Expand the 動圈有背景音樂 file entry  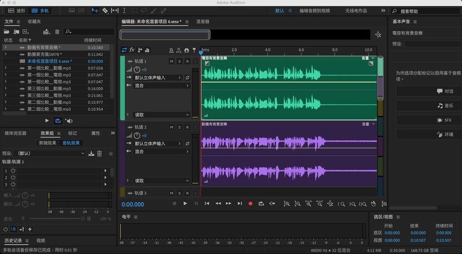click(6, 47)
